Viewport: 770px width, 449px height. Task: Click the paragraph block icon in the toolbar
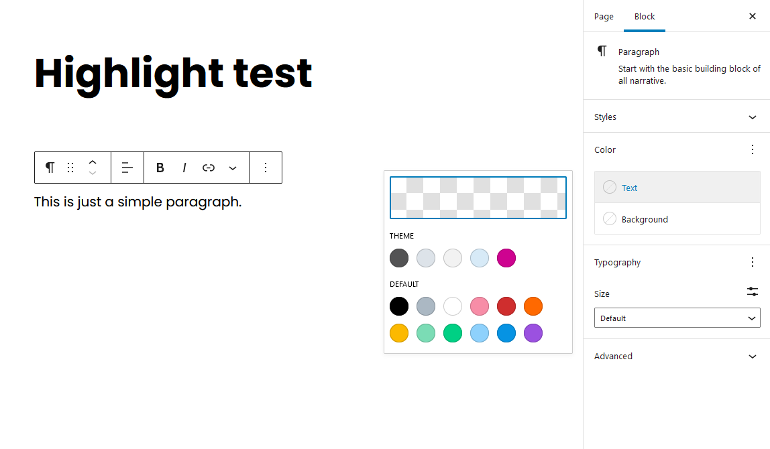tap(50, 167)
